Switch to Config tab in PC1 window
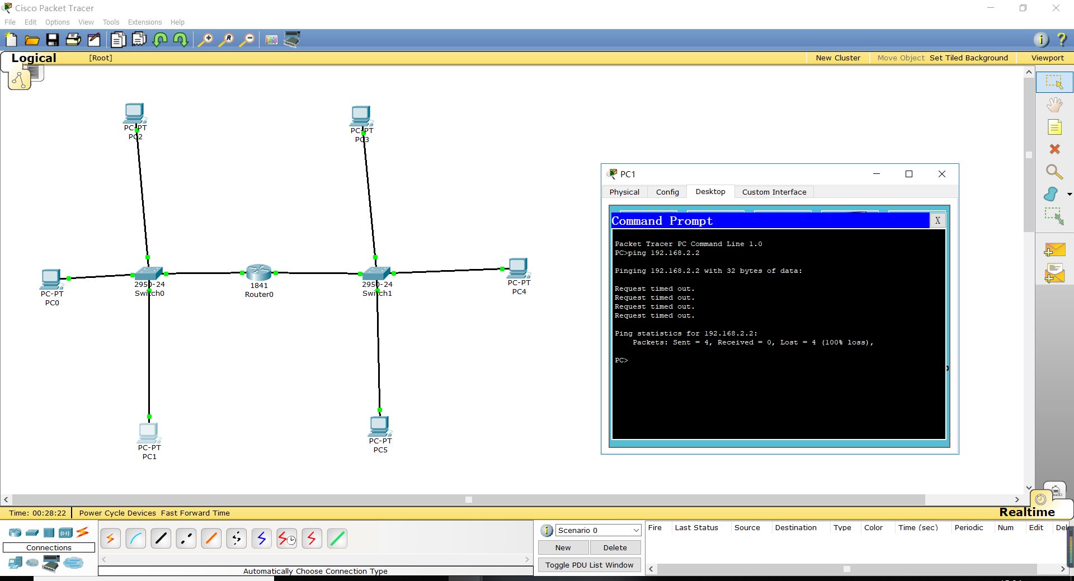This screenshot has width=1074, height=581. click(x=667, y=192)
